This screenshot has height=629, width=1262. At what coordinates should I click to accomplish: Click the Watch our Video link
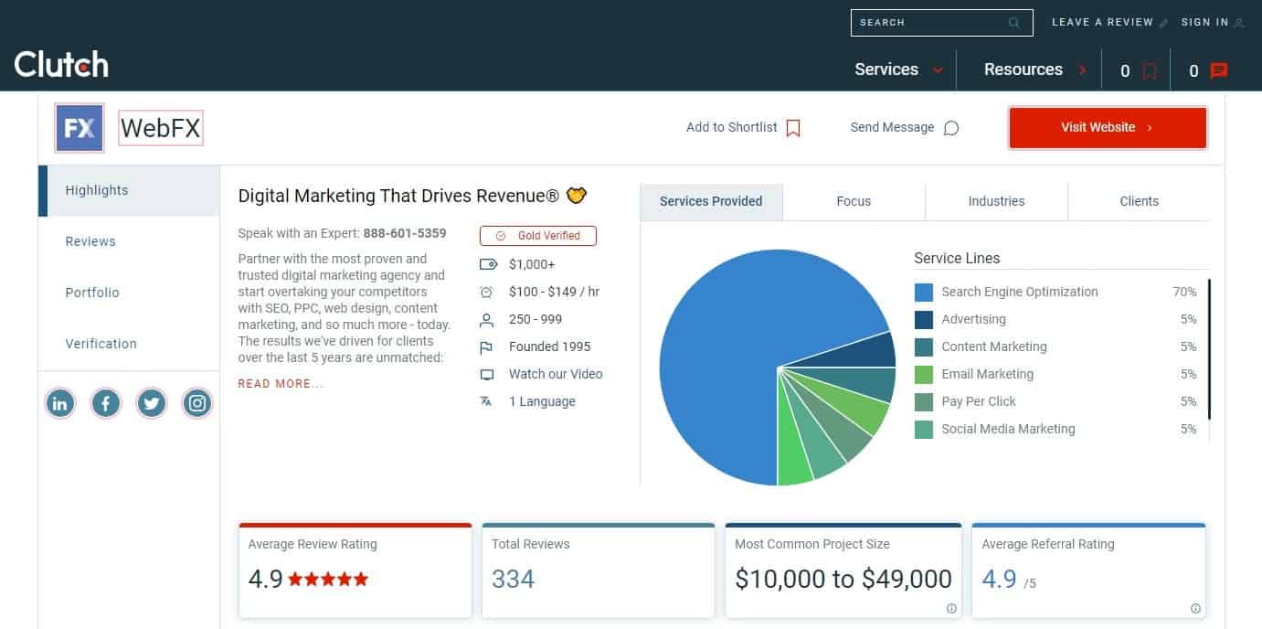[x=556, y=374]
